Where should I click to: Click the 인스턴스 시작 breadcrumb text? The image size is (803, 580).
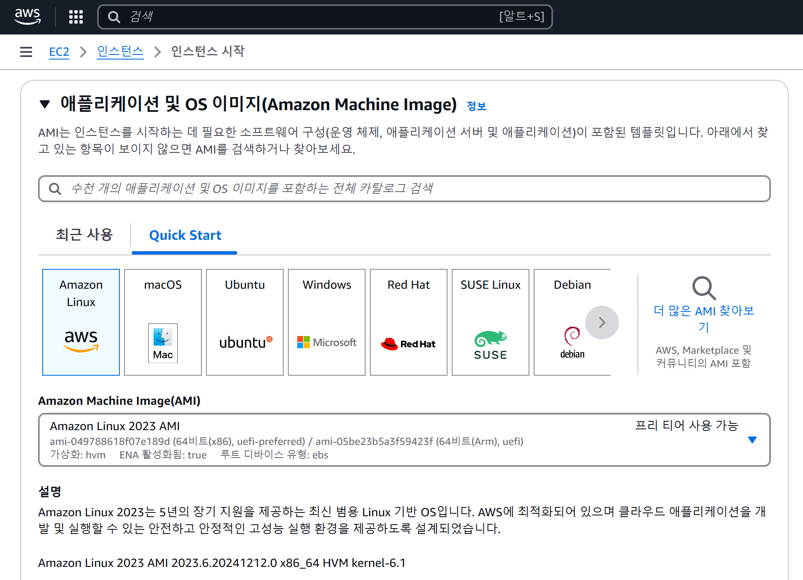208,51
